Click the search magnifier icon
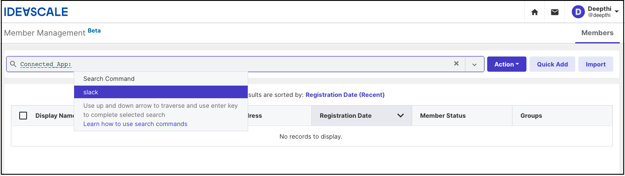Viewport: 625px width, 176px height. pyautogui.click(x=13, y=64)
